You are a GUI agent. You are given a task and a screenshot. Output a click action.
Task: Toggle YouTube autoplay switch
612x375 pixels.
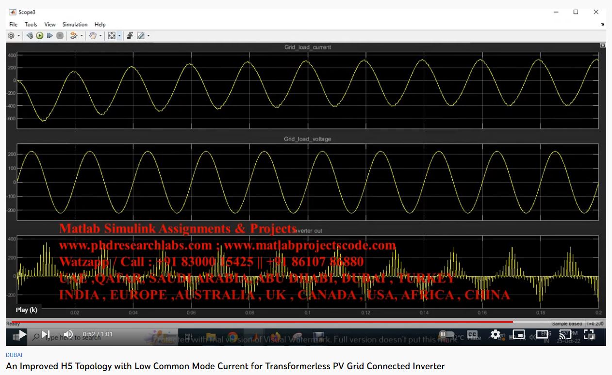(446, 334)
